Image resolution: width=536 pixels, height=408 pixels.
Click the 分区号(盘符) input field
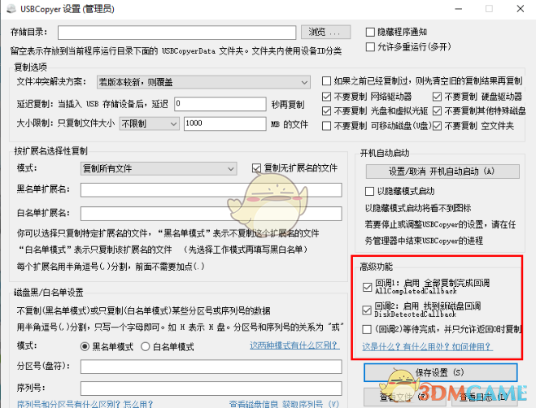tap(211, 367)
